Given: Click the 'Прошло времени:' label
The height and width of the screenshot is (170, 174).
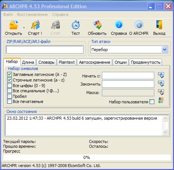Looking at the screenshot, I should click(x=19, y=146).
